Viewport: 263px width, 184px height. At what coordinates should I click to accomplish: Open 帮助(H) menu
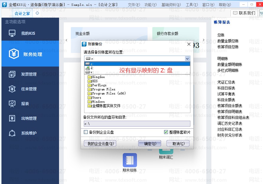coord(225,5)
